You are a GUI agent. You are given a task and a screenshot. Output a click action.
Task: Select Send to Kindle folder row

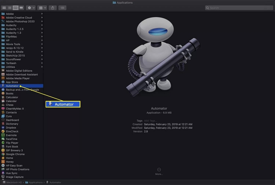click(22, 52)
